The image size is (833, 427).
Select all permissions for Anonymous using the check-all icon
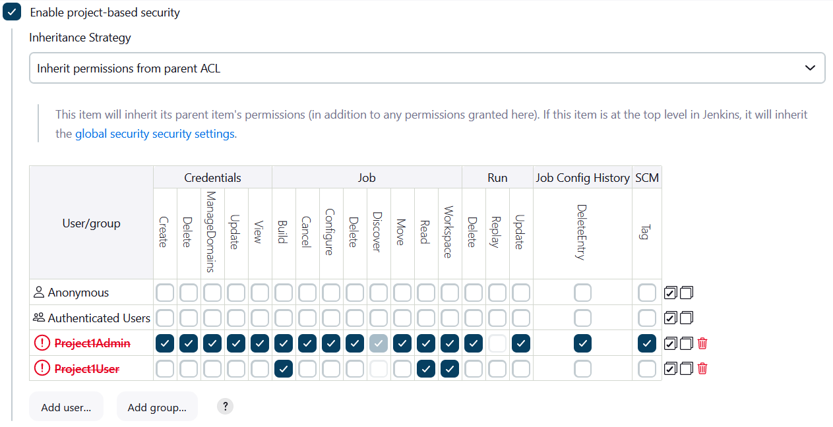pos(671,292)
